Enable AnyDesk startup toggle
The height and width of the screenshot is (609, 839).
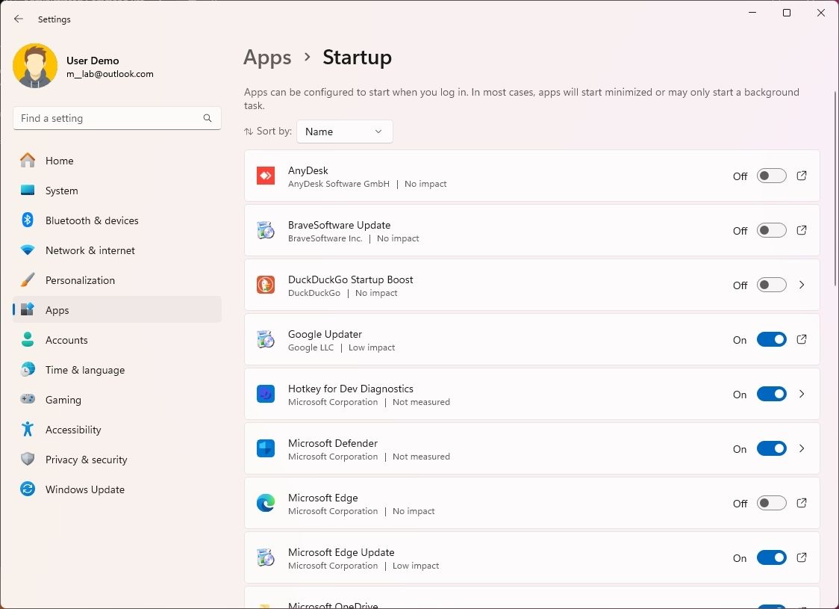pos(771,176)
